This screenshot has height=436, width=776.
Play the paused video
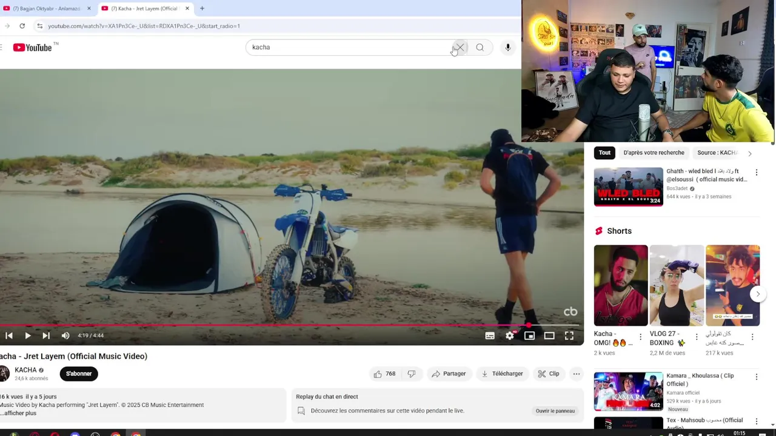28,335
